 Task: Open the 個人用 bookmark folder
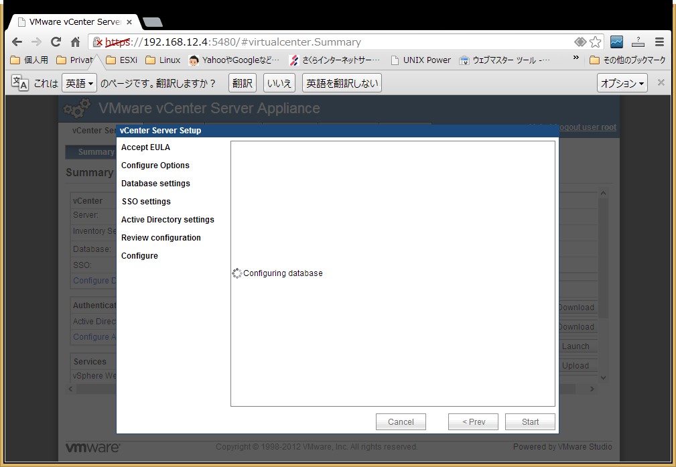point(29,60)
